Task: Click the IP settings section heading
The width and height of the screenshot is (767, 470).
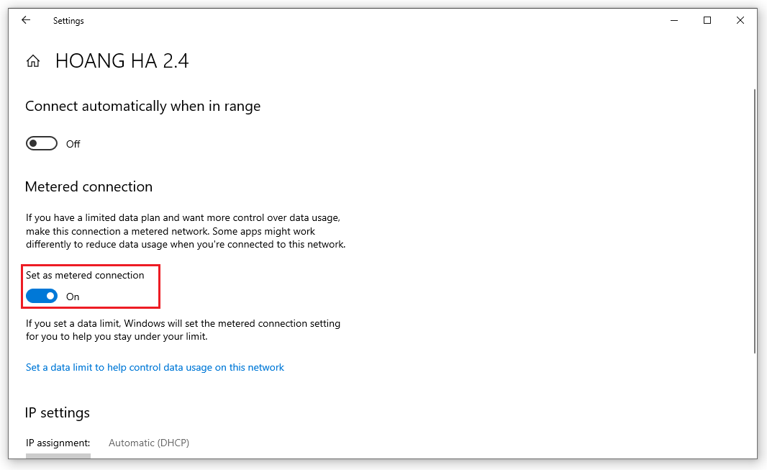Action: pos(58,412)
